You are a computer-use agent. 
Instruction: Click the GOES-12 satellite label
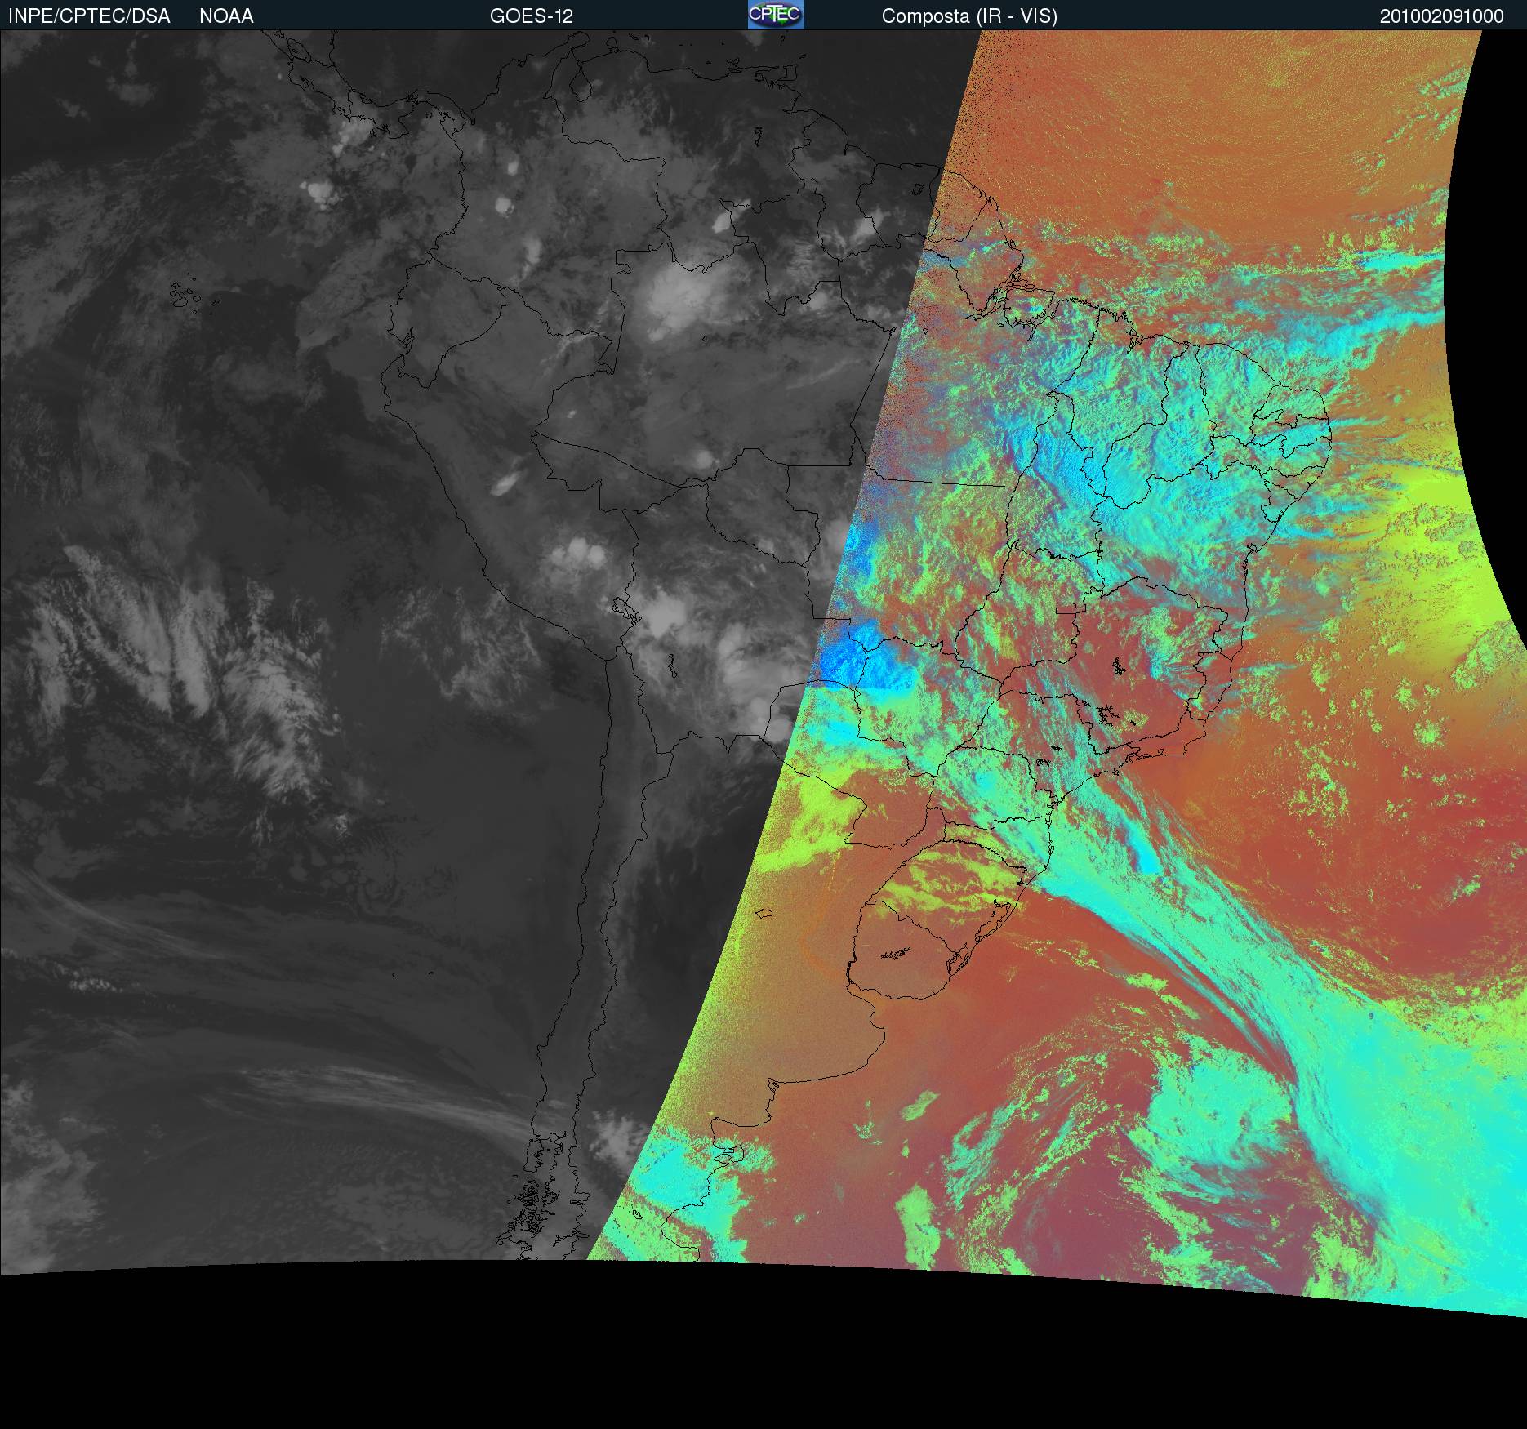(532, 16)
